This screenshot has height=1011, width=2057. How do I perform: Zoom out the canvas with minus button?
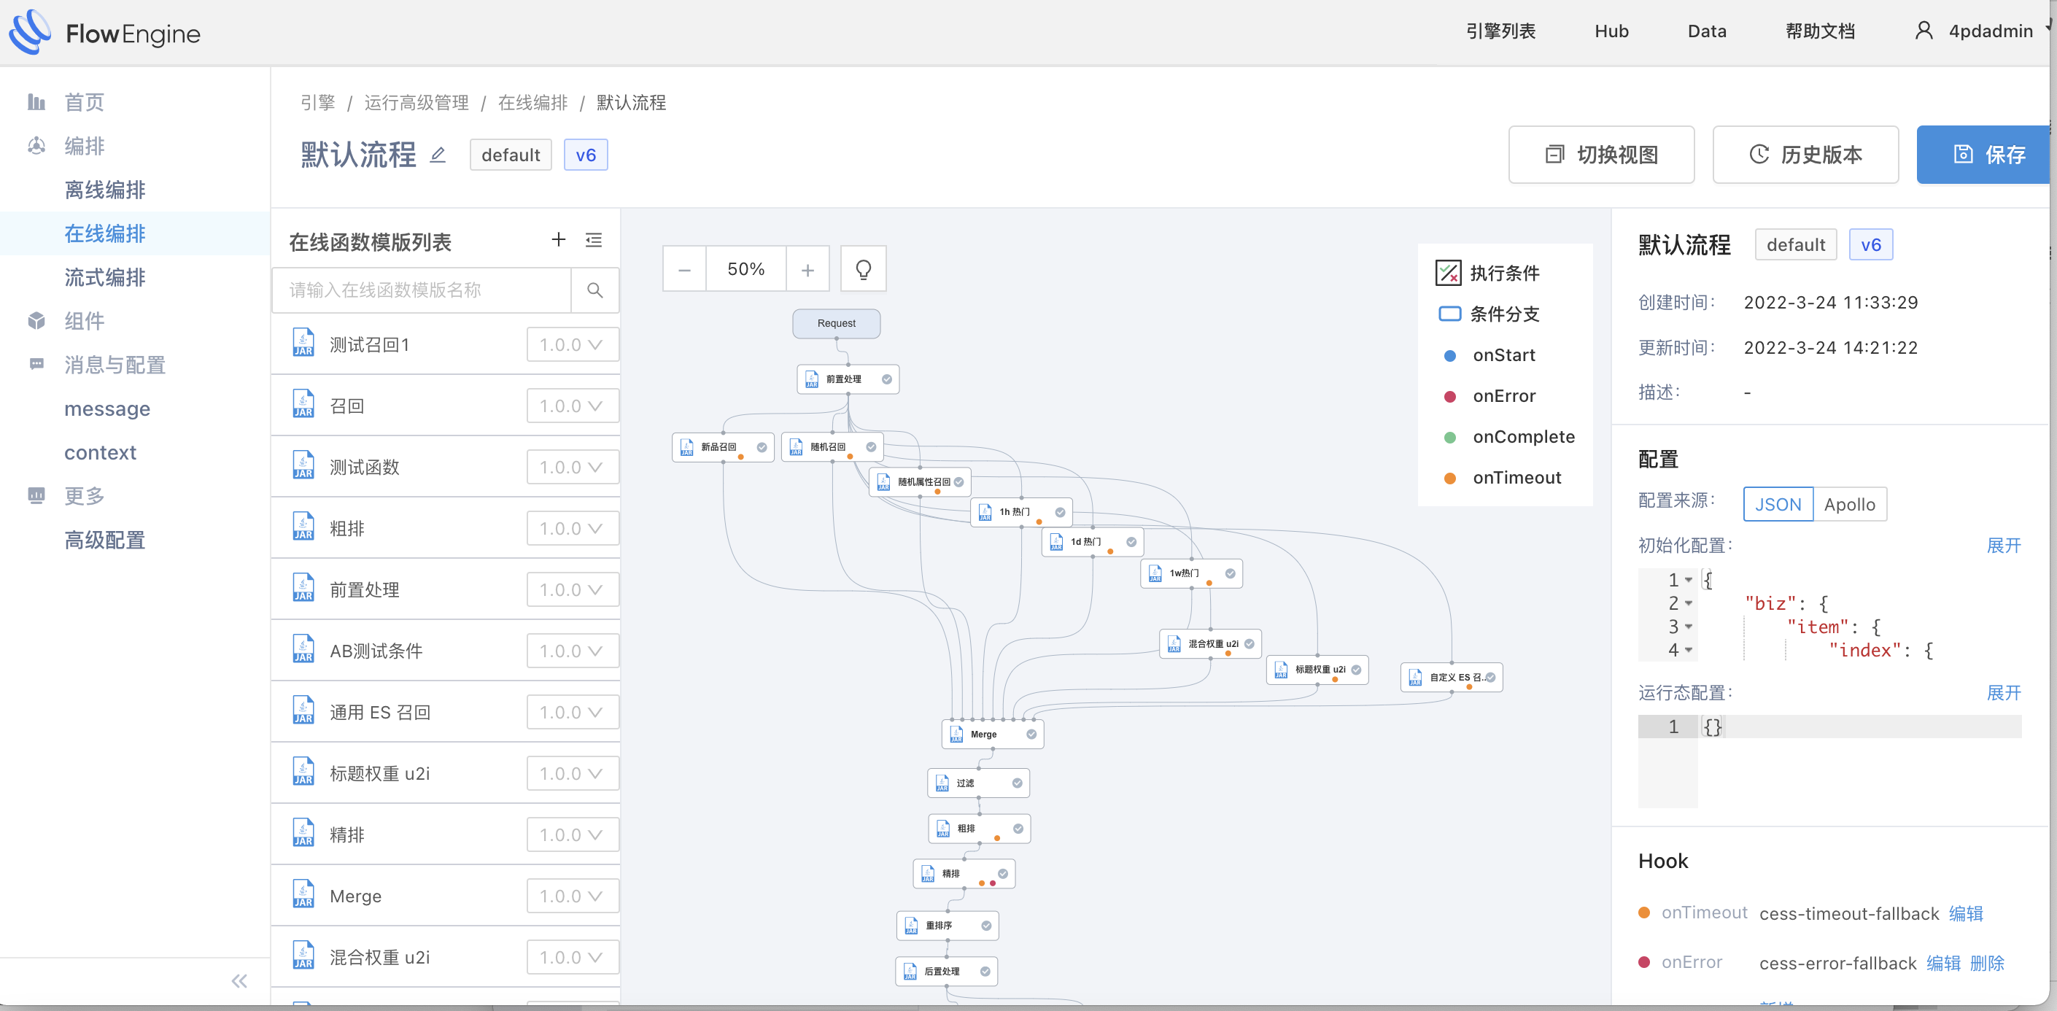click(684, 270)
